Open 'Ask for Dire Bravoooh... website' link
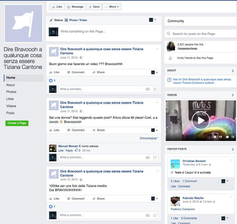Viewport: 237px width, 224px height. (202, 81)
